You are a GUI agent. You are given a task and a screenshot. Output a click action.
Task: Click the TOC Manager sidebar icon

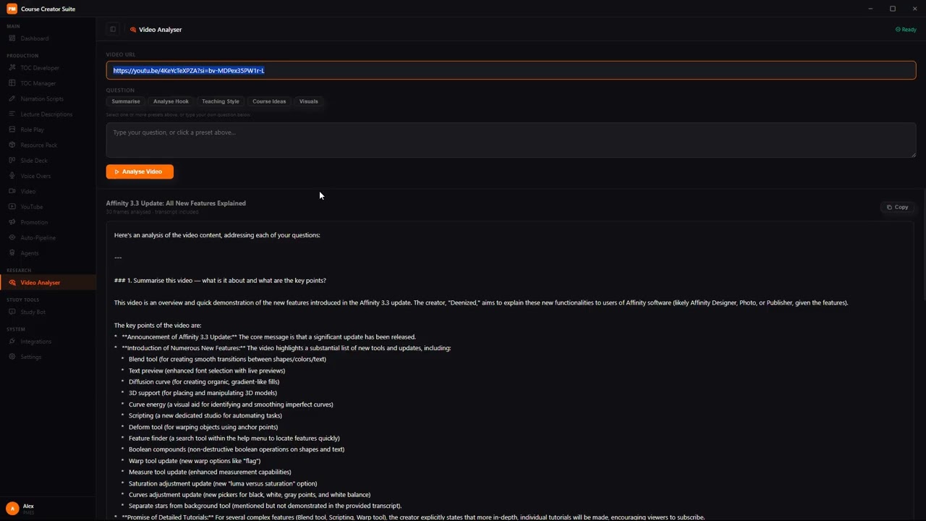click(x=12, y=83)
